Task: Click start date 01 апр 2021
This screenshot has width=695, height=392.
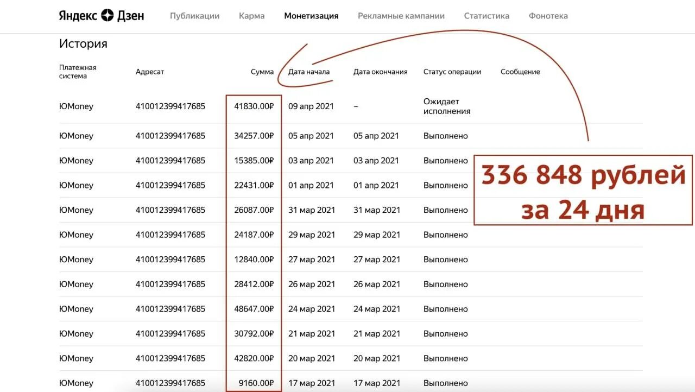Action: (311, 185)
